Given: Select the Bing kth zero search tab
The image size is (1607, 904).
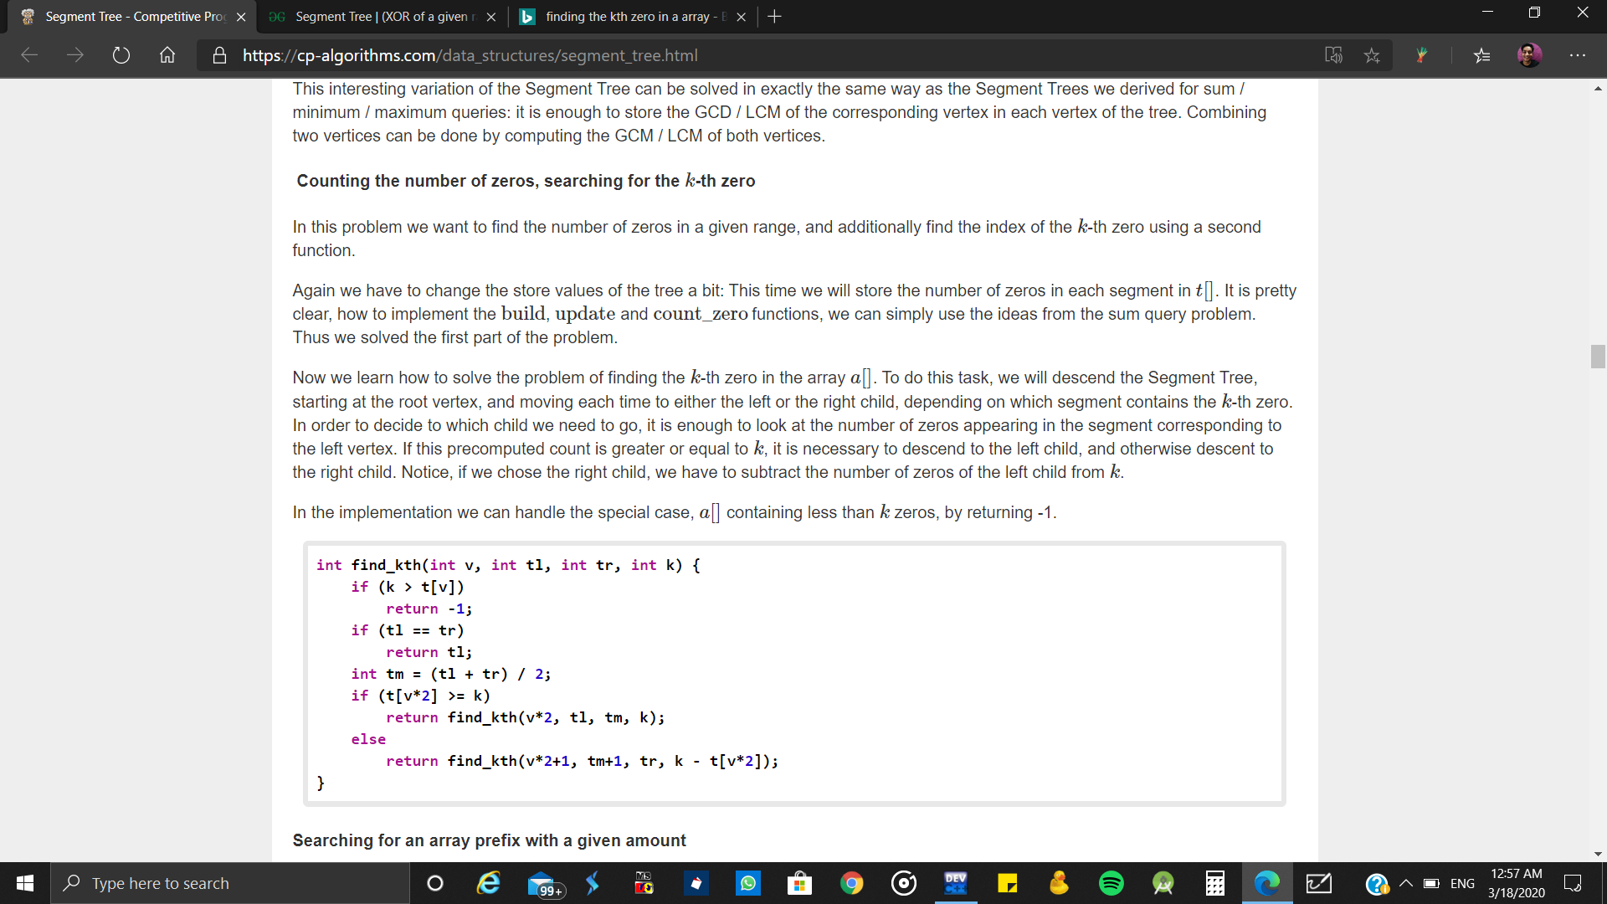Looking at the screenshot, I should tap(628, 16).
